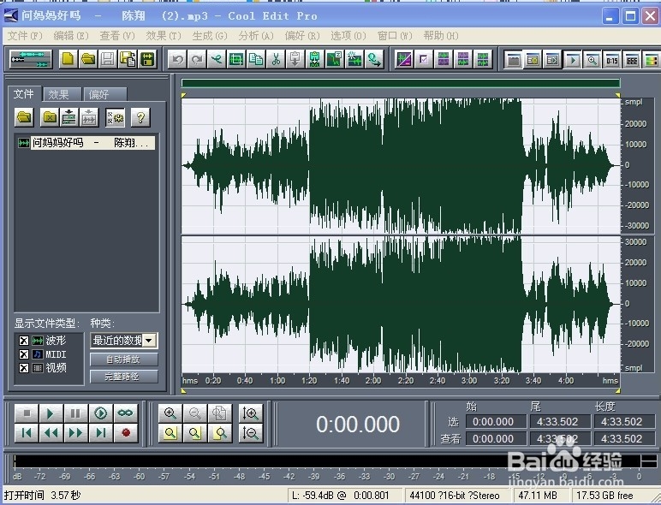Click the green horizontal view range bar
The image size is (661, 505).
pos(401,83)
